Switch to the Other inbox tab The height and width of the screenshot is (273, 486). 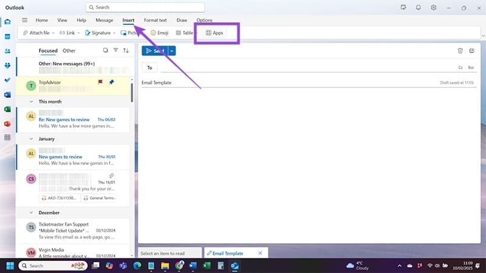[69, 50]
